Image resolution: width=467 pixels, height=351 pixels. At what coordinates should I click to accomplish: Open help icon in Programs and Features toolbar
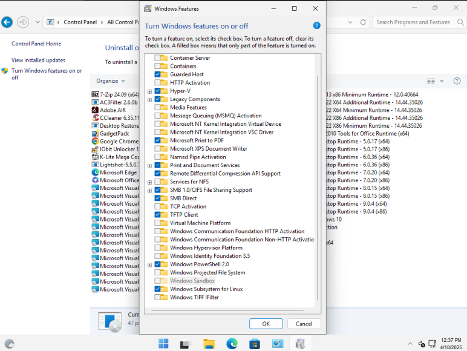pos(457,80)
